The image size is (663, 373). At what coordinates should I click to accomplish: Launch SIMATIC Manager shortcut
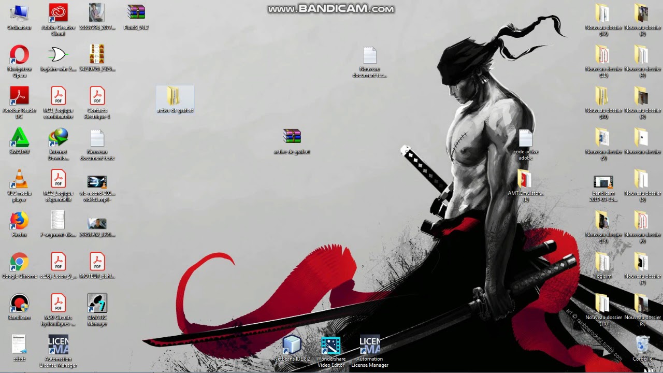click(x=97, y=310)
